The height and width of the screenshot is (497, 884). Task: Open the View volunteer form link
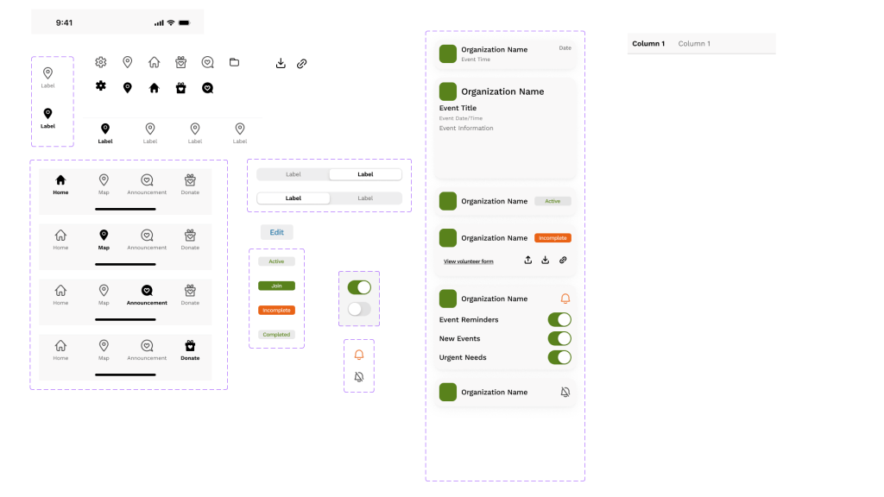point(468,260)
